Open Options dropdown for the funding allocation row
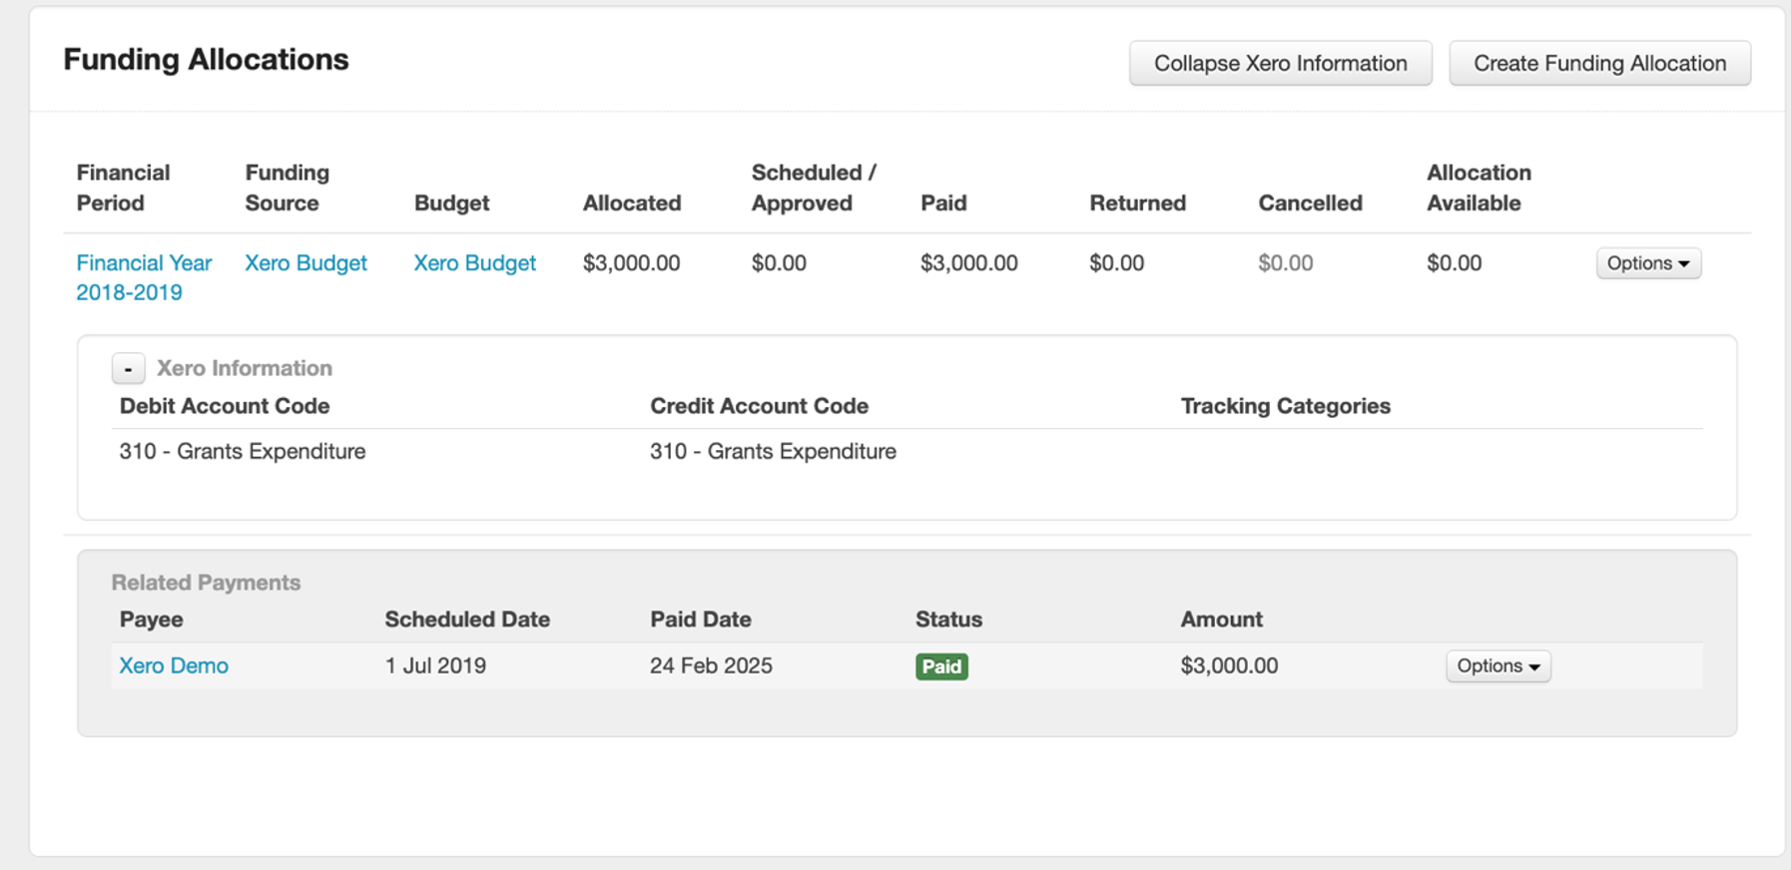Image resolution: width=1791 pixels, height=870 pixels. pos(1647,263)
